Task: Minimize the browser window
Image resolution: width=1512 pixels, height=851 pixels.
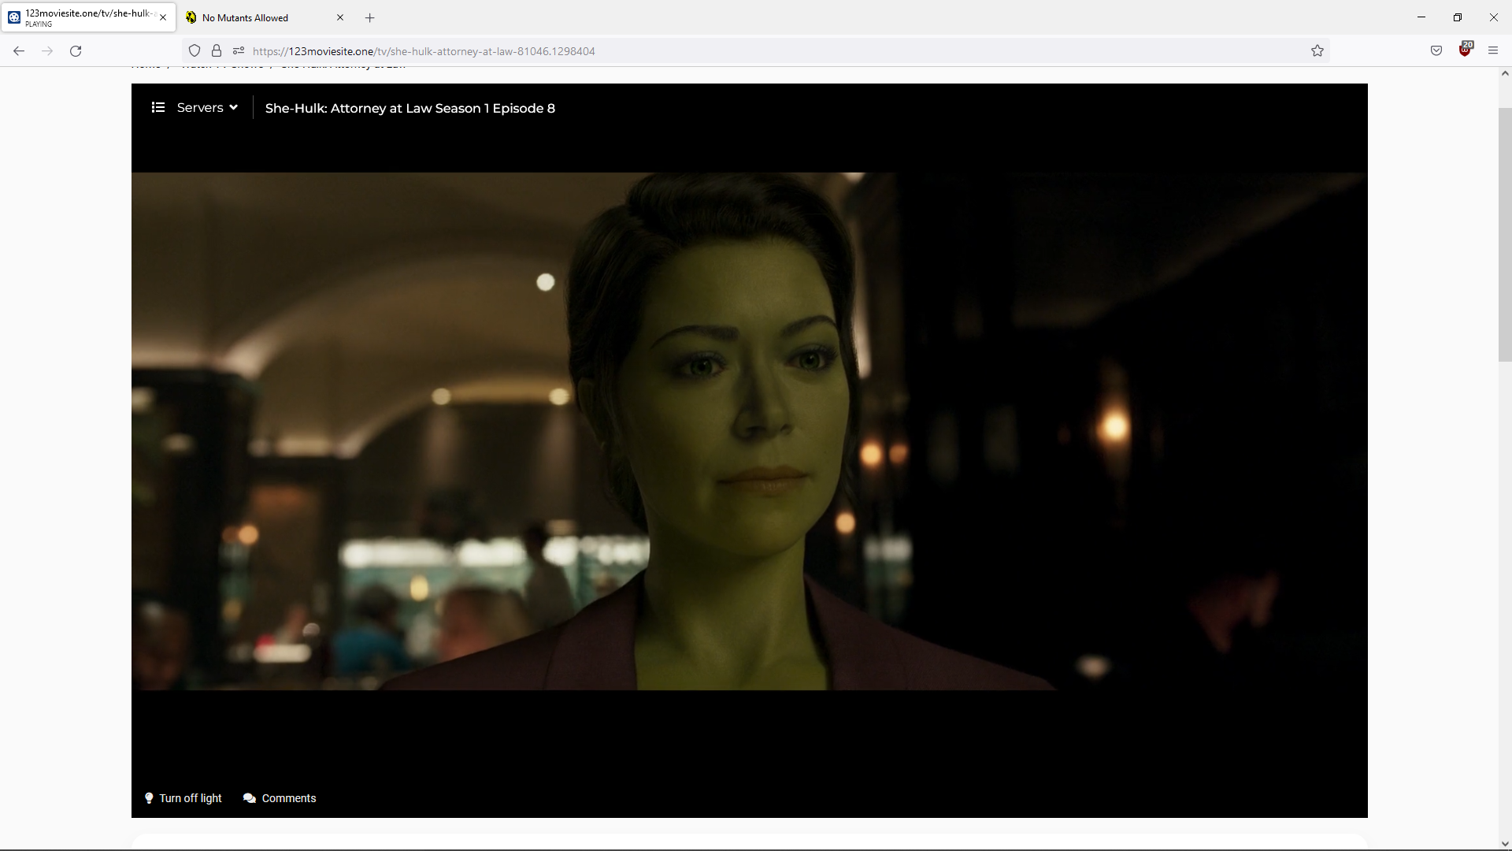Action: (1421, 17)
